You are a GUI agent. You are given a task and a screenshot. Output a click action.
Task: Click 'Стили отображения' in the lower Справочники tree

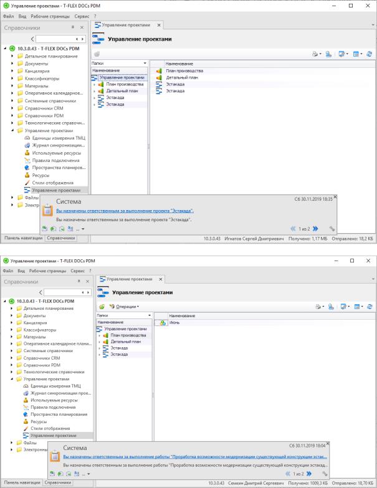point(50,429)
